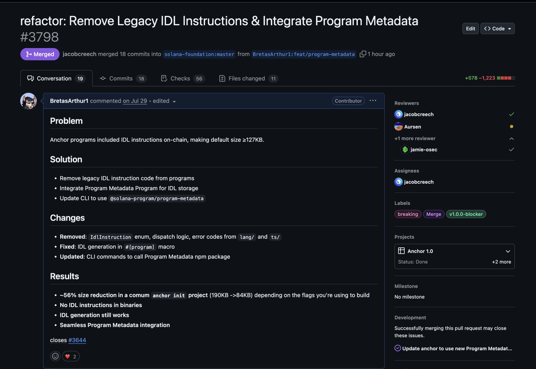The width and height of the screenshot is (536, 369).
Task: Click the '+2 more' projects link
Action: 502,262
